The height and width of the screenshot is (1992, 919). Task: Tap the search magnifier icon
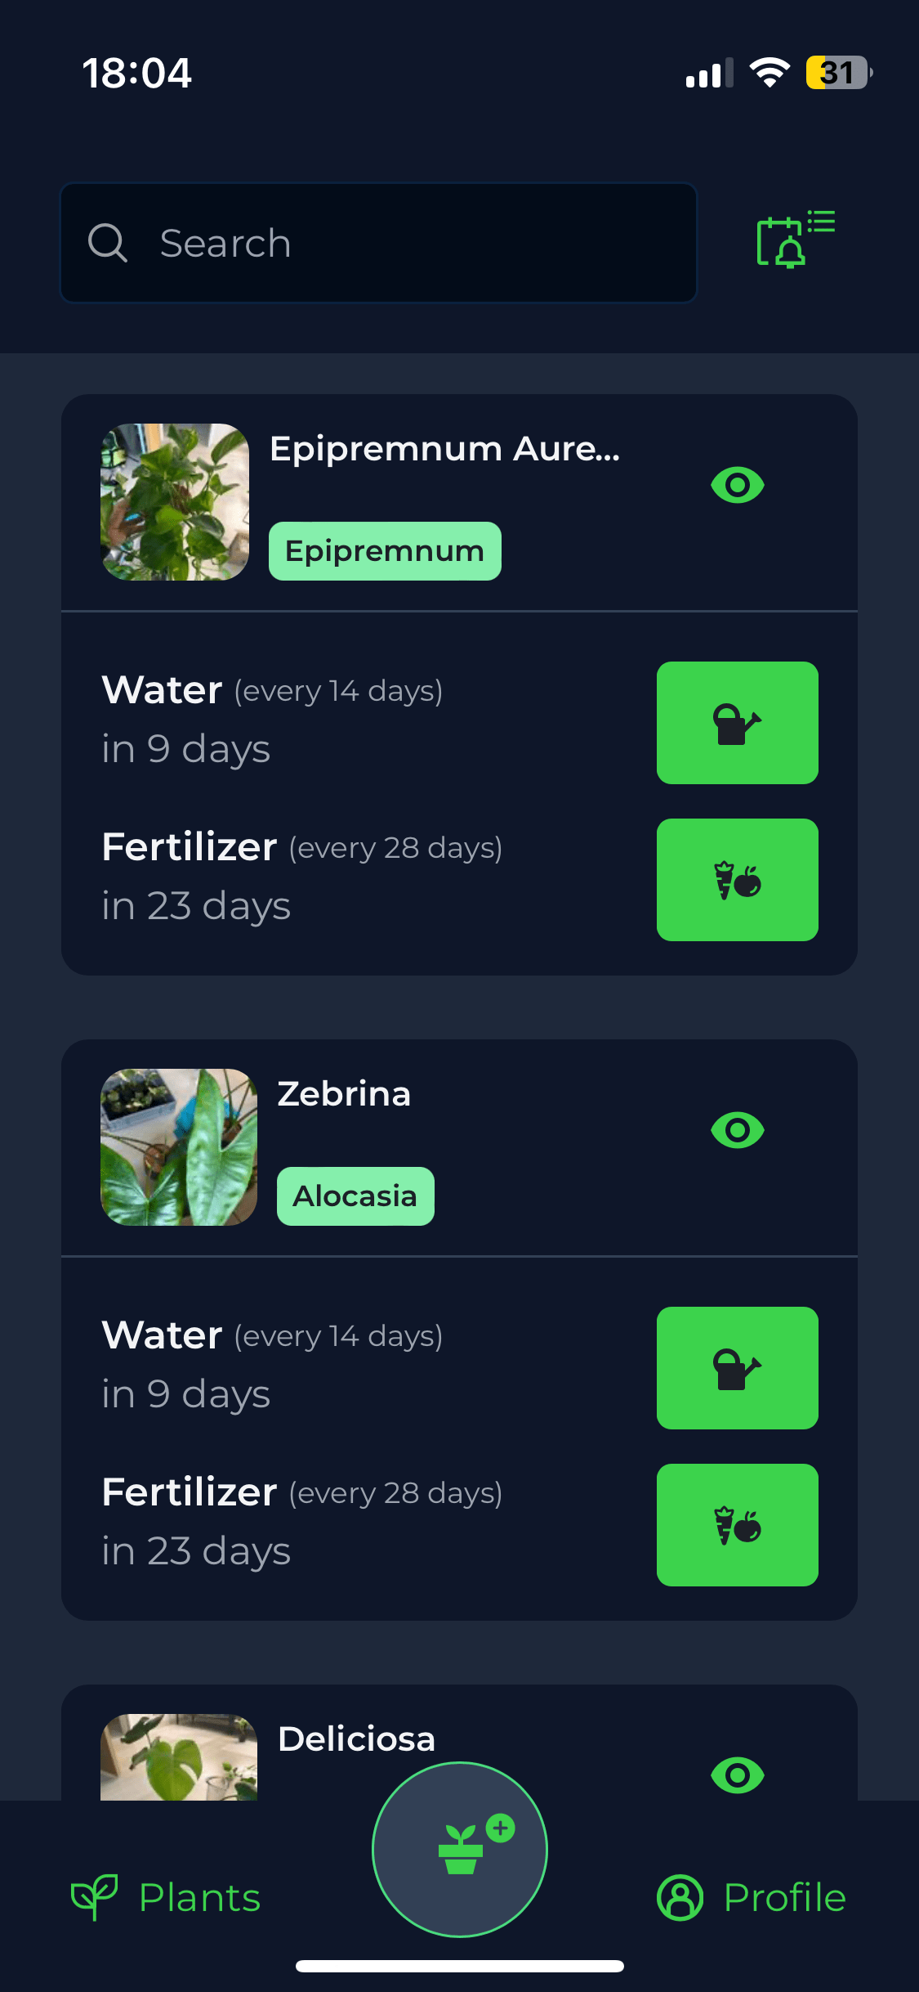click(x=108, y=243)
